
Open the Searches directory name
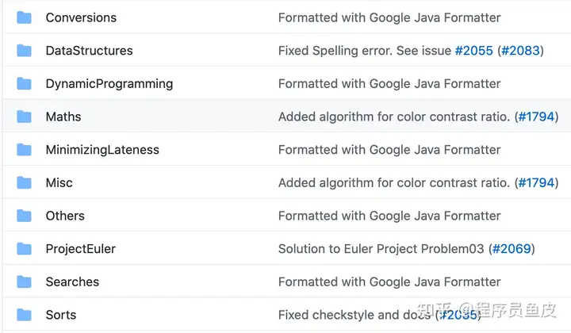pos(72,281)
